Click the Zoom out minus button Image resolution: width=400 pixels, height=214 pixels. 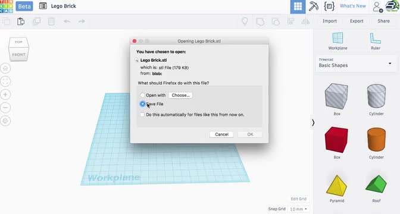click(x=5, y=108)
